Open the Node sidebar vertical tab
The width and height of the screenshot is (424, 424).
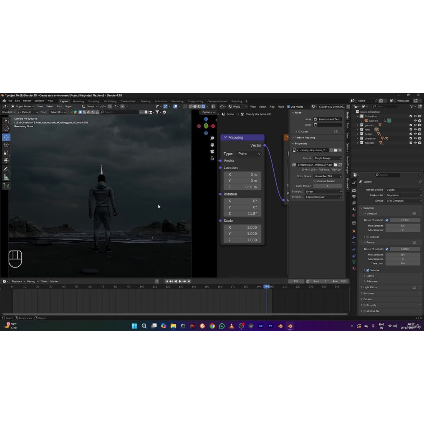coord(347,116)
